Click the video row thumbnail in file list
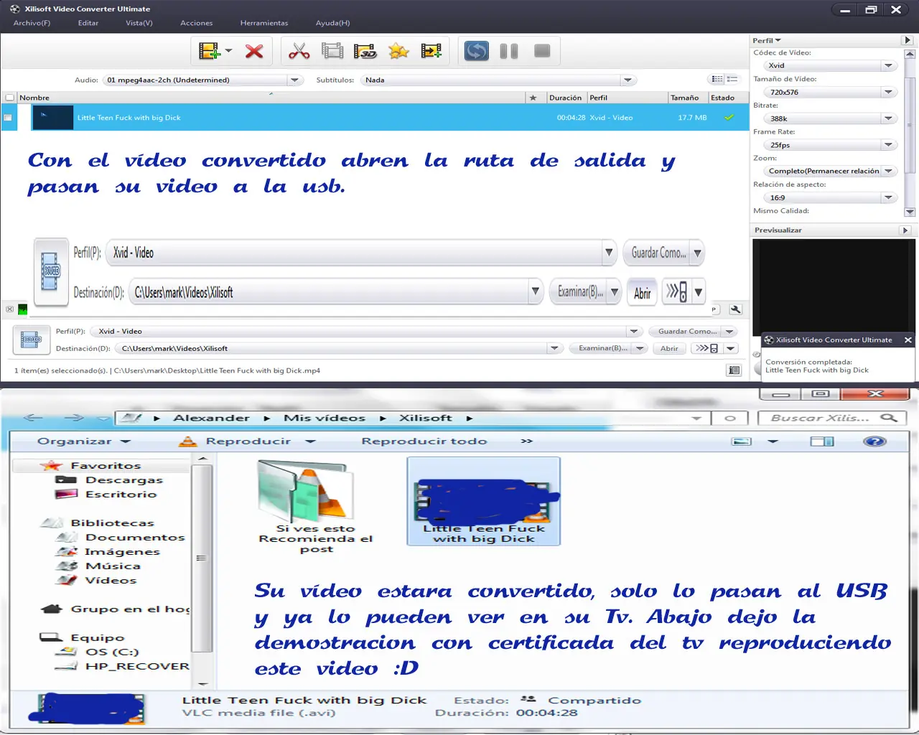The image size is (919, 735). point(52,118)
